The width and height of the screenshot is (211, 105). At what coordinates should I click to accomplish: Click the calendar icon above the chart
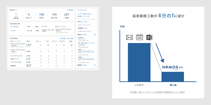click(x=140, y=37)
